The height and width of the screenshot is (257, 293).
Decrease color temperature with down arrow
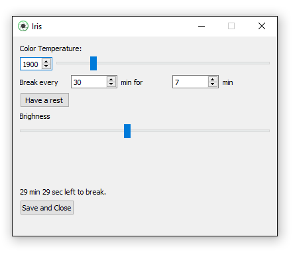point(46,66)
